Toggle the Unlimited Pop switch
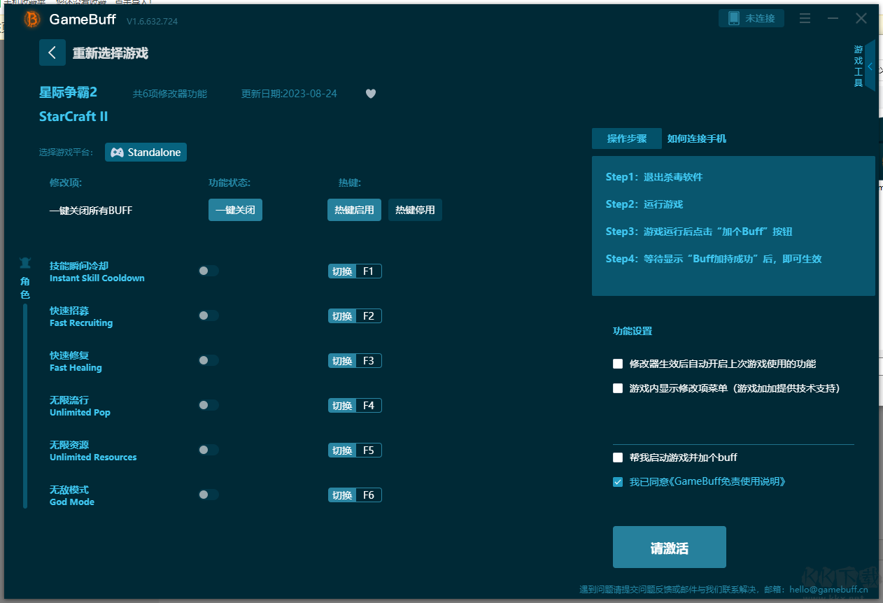This screenshot has height=603, width=883. 209,405
